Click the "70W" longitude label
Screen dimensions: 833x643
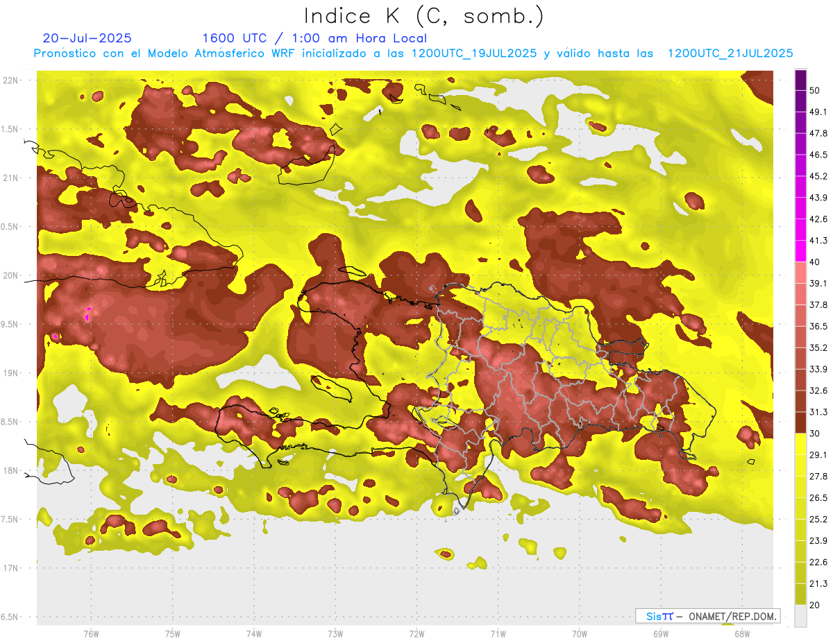579,634
